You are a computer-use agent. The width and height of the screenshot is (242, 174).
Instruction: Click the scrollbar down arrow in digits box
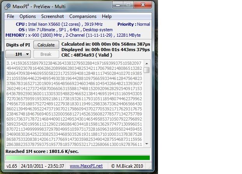147,144
